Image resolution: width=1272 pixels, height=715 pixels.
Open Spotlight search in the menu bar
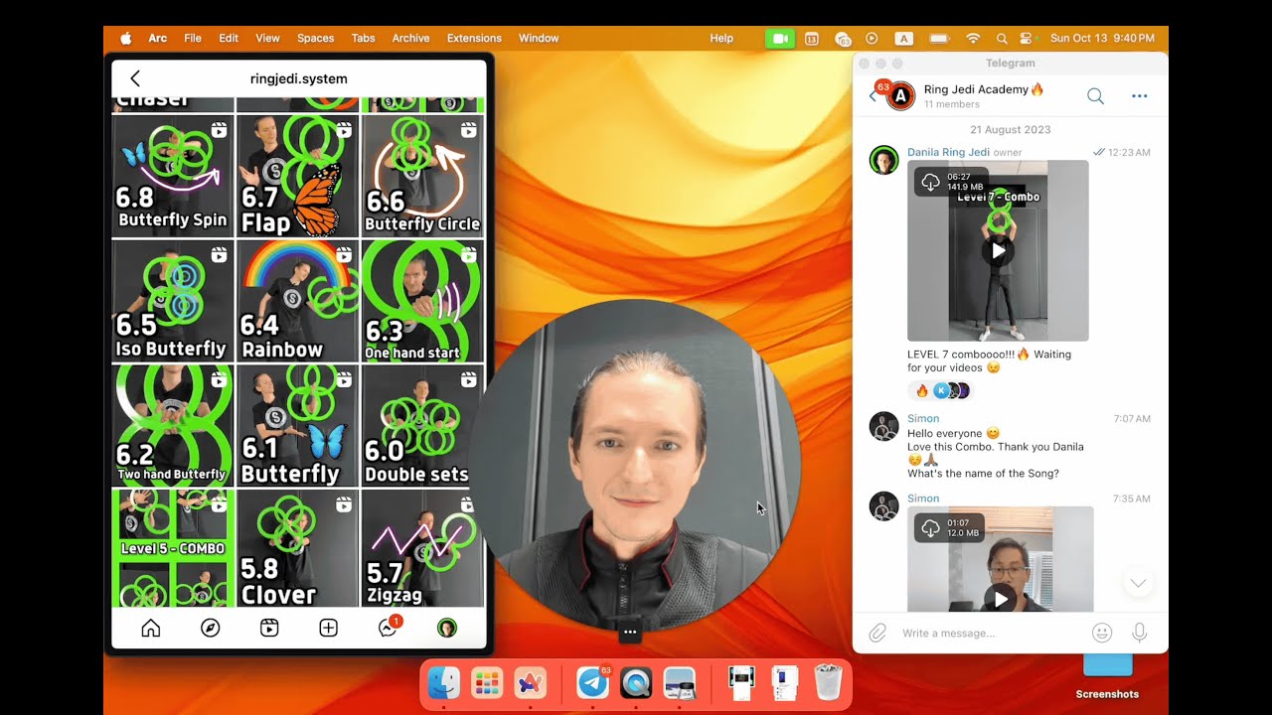[1002, 38]
